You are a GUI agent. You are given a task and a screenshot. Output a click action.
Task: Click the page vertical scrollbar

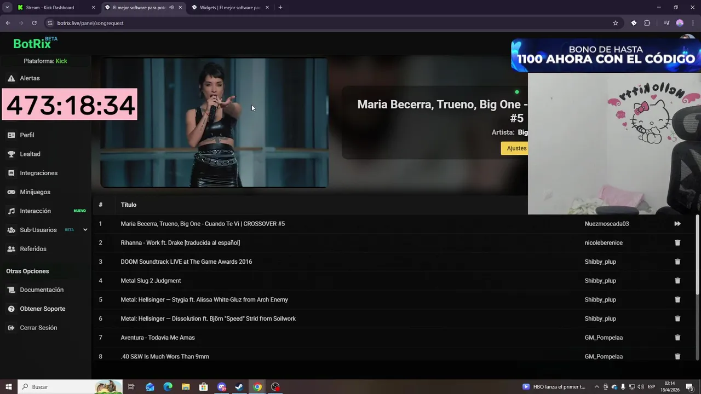click(698, 254)
